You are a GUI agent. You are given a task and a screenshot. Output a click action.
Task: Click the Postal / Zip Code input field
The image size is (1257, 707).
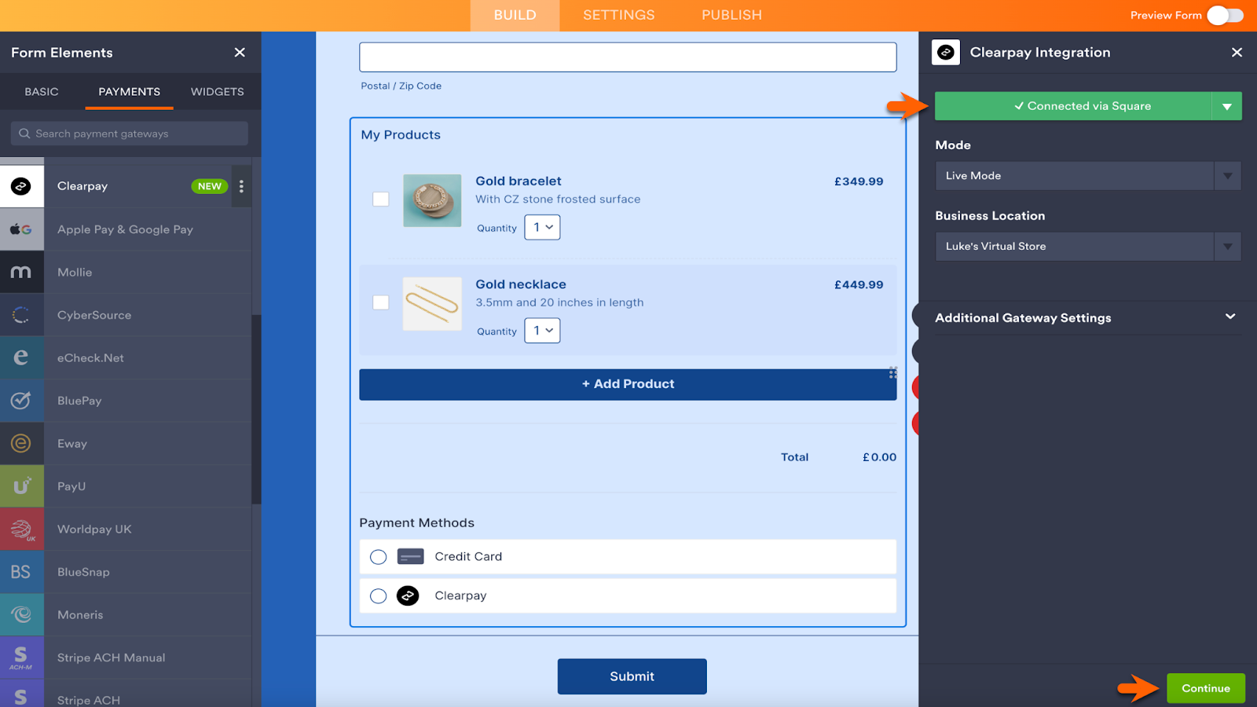point(628,57)
